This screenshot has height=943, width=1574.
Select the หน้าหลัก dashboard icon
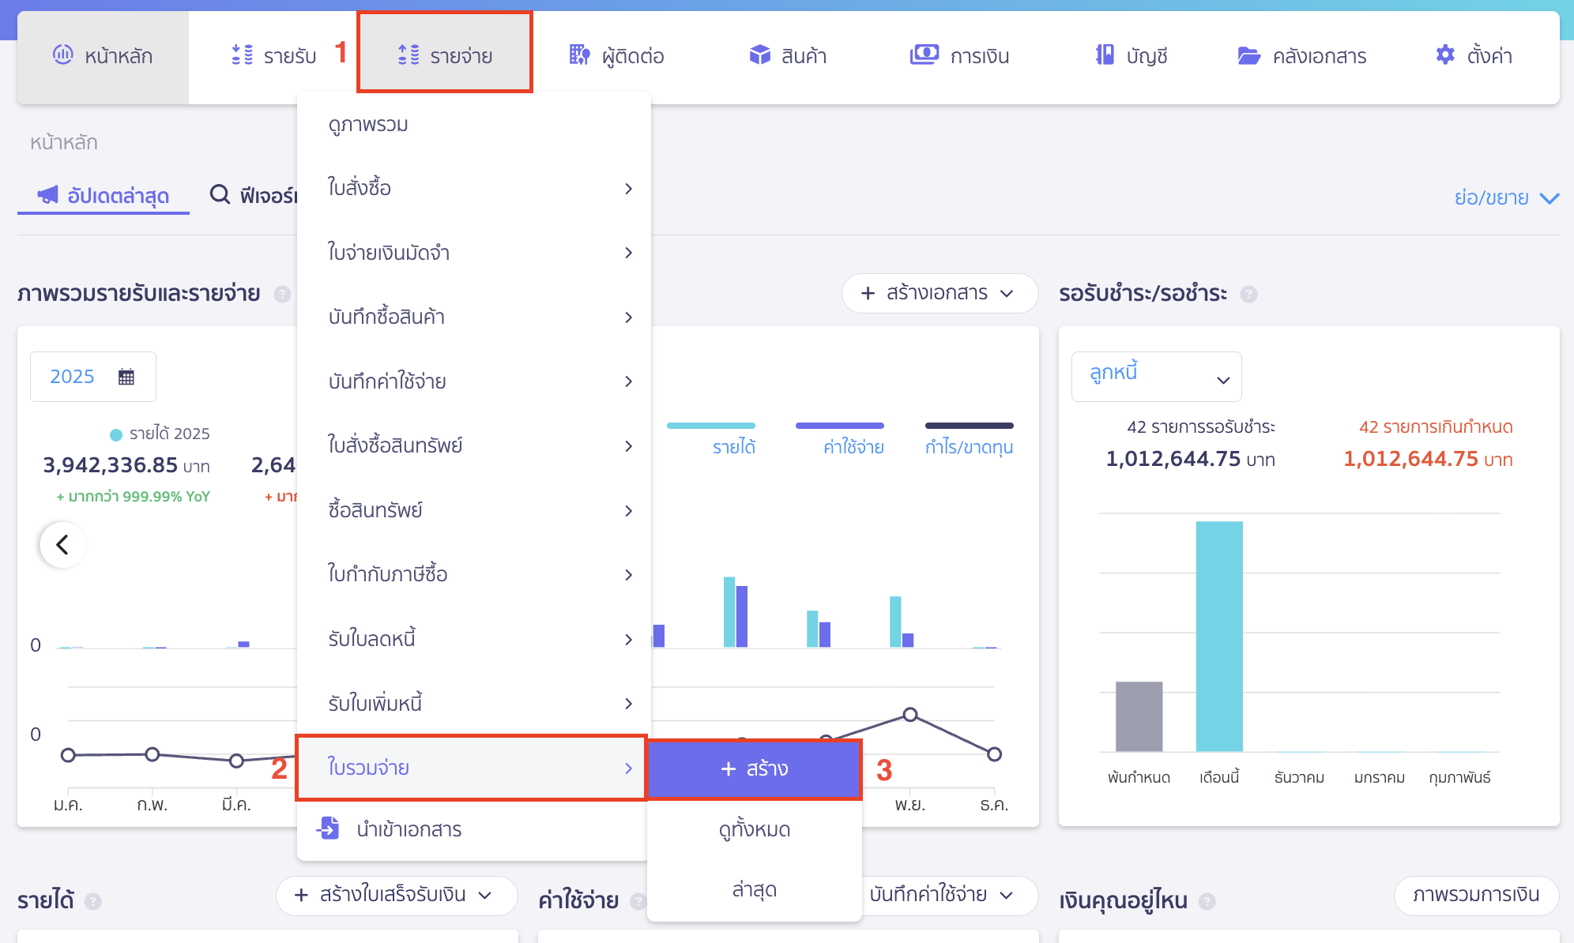tap(65, 55)
